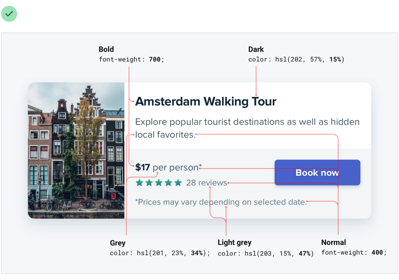
Task: Click the $17 price text
Action: (x=143, y=167)
